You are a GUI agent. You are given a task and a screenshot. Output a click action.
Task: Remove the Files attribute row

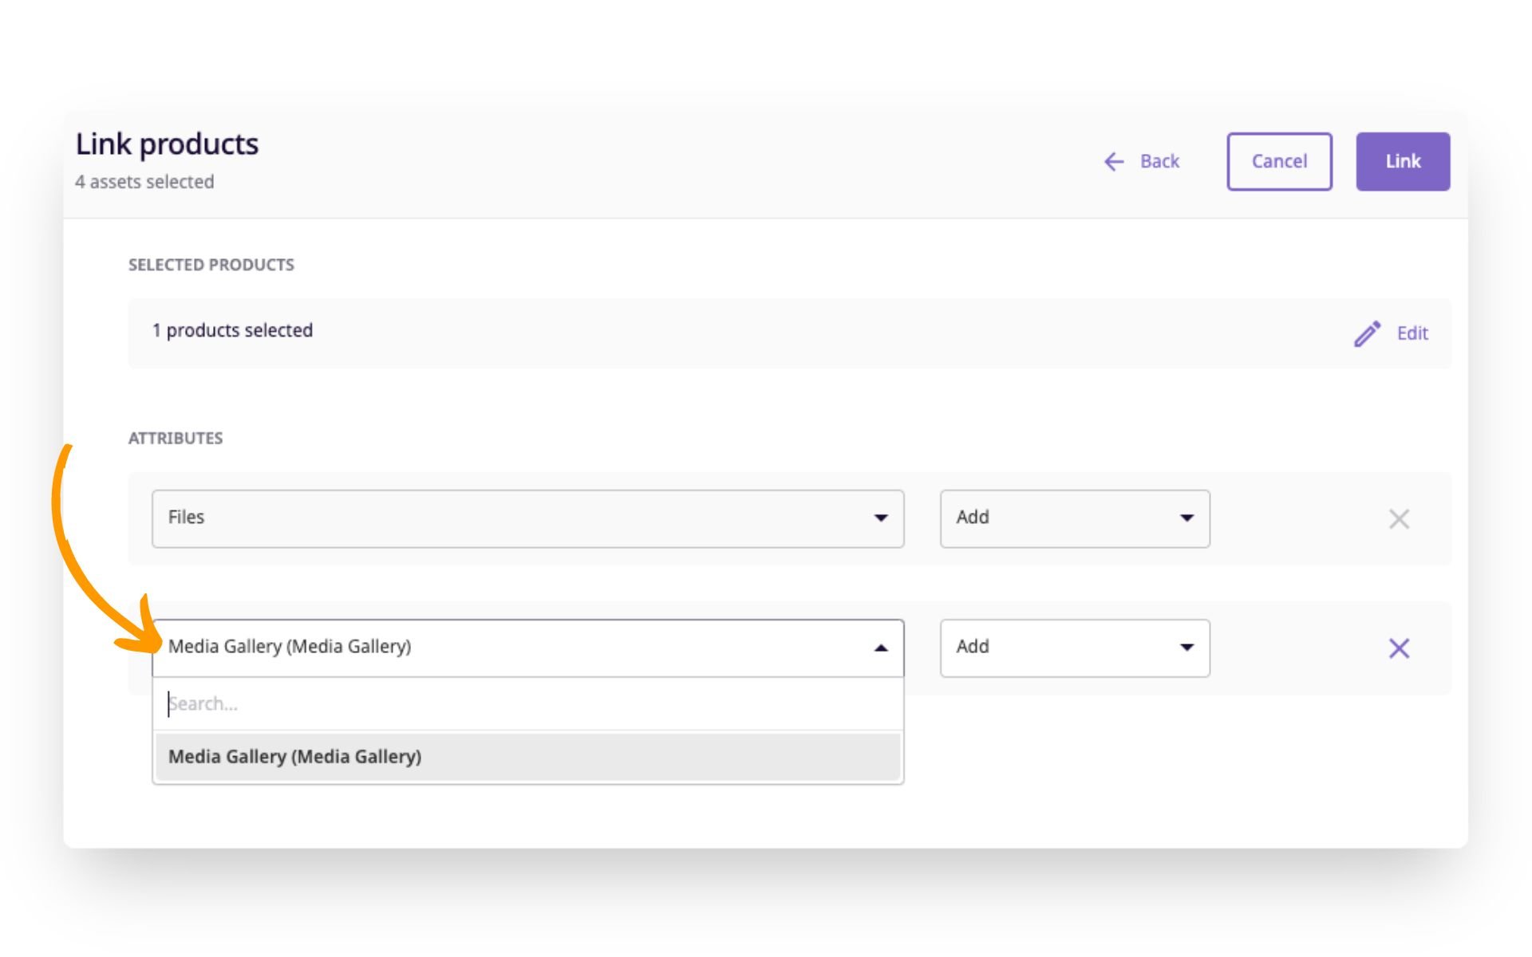point(1399,518)
